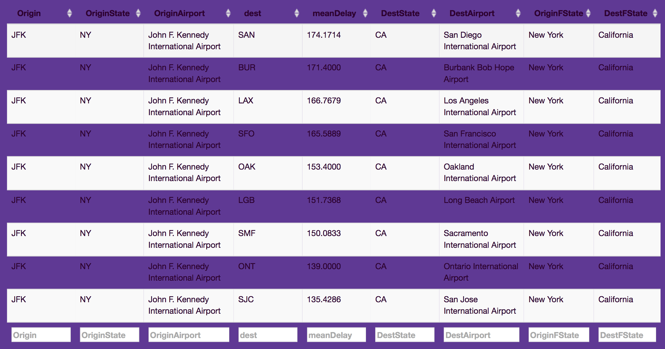The height and width of the screenshot is (349, 665).
Task: Select Oakland International Airport cell
Action: 481,173
